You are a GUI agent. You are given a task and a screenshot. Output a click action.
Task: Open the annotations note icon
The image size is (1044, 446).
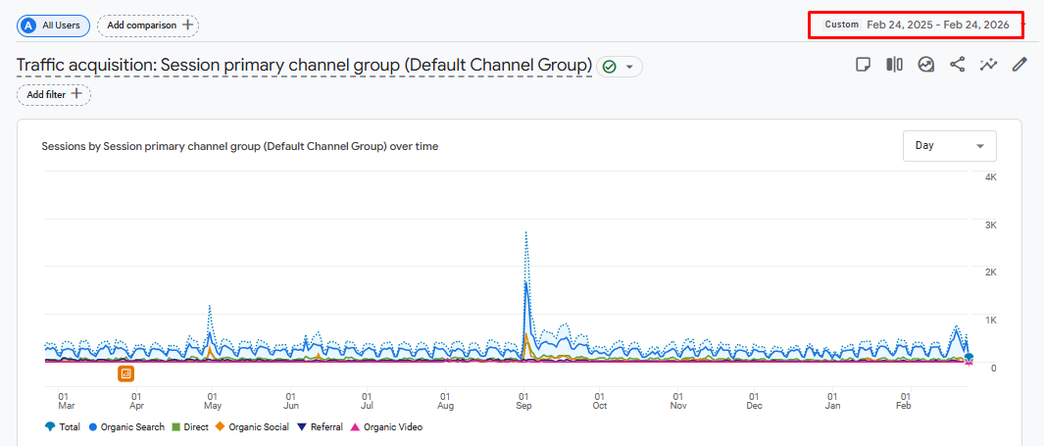tap(863, 65)
